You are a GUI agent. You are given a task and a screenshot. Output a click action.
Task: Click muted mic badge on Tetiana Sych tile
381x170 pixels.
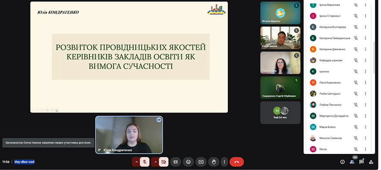296,55
